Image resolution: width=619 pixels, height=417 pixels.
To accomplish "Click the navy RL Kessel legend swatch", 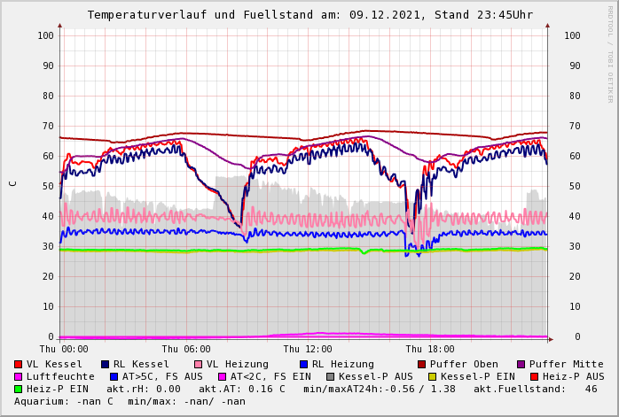I will coord(106,364).
